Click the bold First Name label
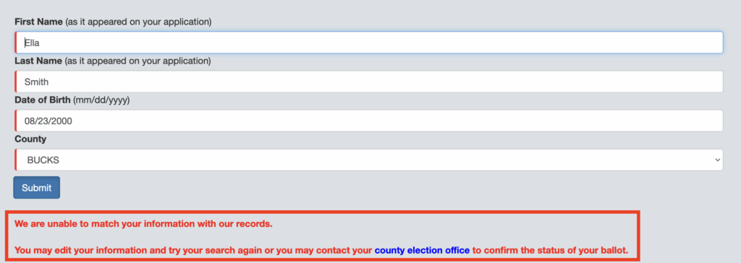741x263 pixels. (x=38, y=22)
